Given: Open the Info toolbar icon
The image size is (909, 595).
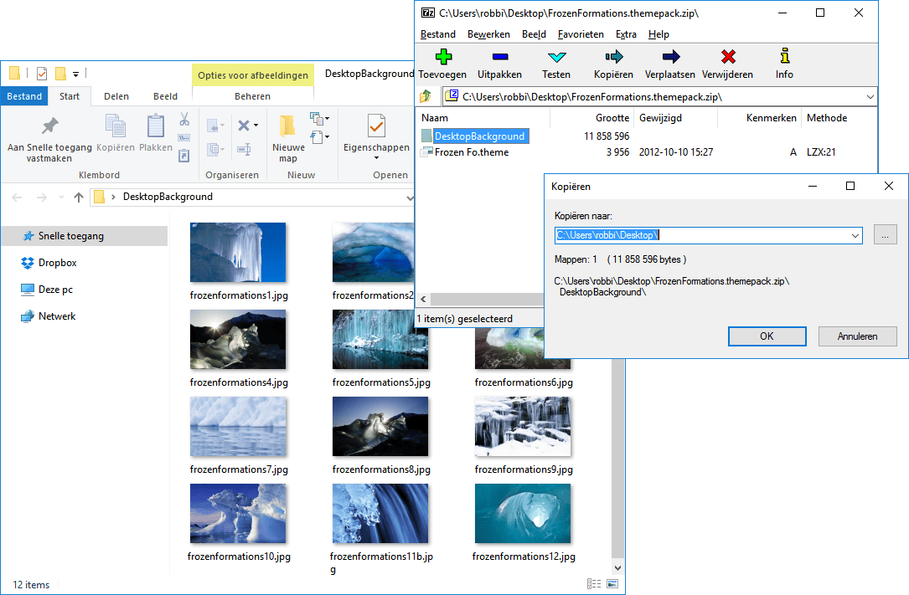Looking at the screenshot, I should coord(784,58).
